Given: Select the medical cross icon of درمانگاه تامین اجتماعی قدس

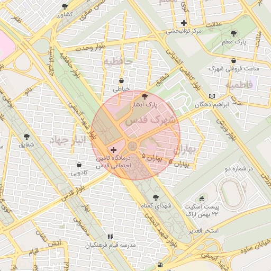Looking at the screenshot, I should point(113,150).
